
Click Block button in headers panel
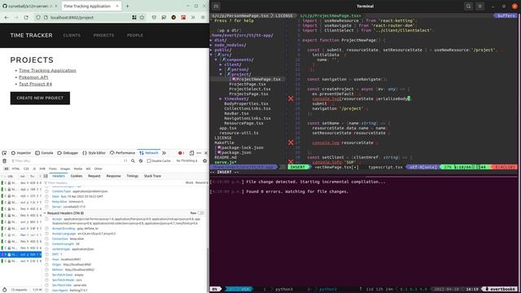point(190,182)
